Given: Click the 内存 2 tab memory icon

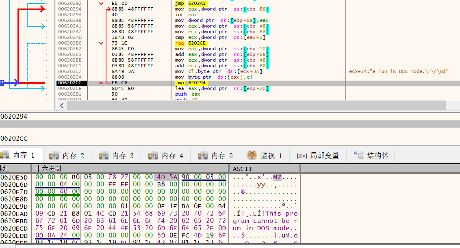Looking at the screenshot, I should pos(54,156).
